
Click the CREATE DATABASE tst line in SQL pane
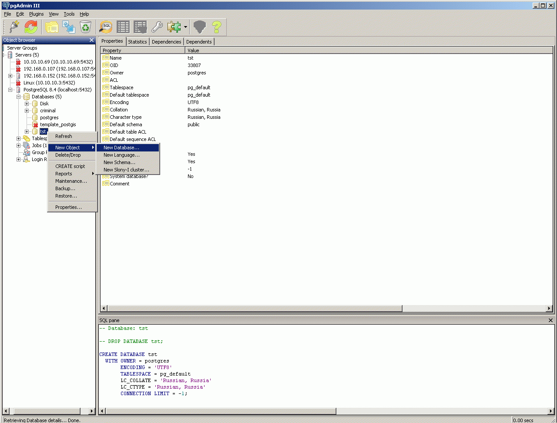click(x=128, y=354)
